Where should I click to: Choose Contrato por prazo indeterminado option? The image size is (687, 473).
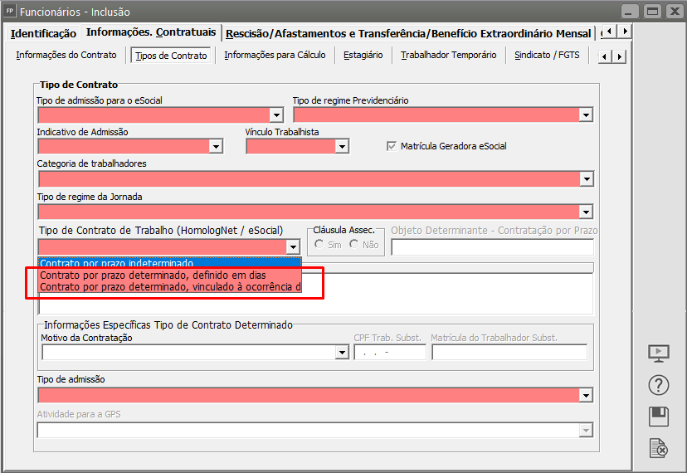(x=117, y=263)
